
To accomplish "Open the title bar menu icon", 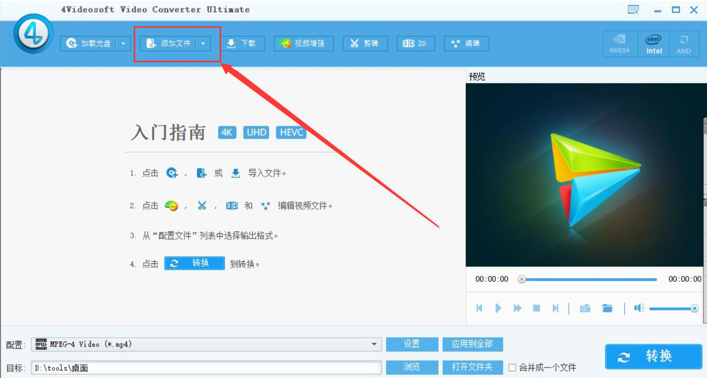I will pos(634,9).
